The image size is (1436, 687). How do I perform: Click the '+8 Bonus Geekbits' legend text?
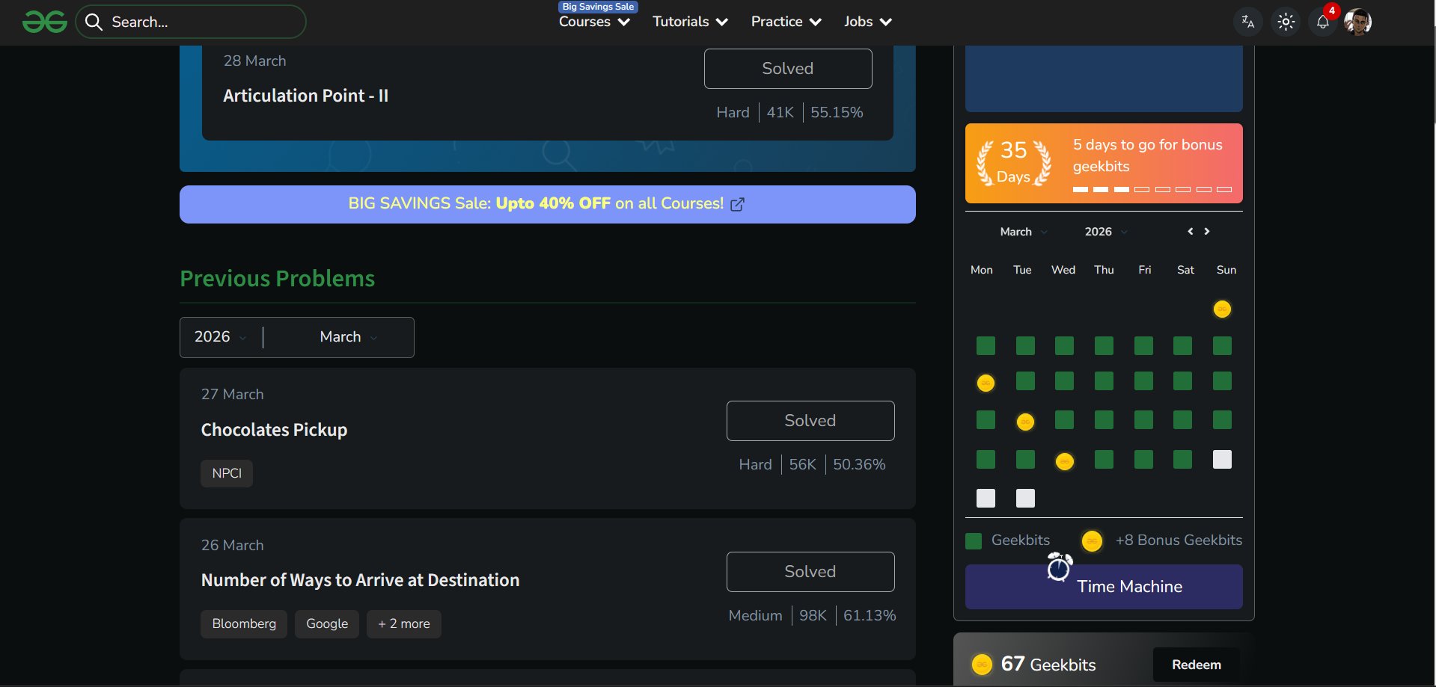[1179, 540]
